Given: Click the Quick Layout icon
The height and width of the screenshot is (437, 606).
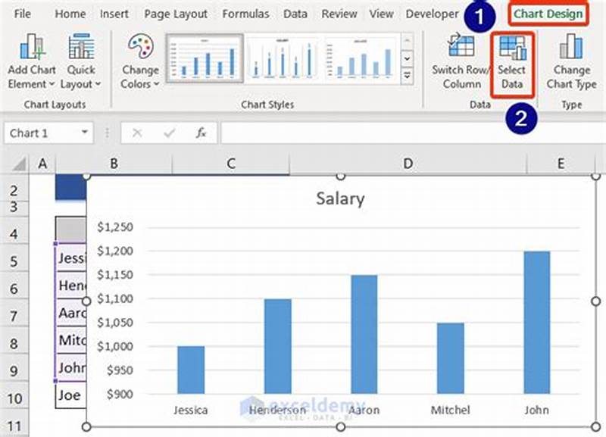Looking at the screenshot, I should pyautogui.click(x=81, y=47).
